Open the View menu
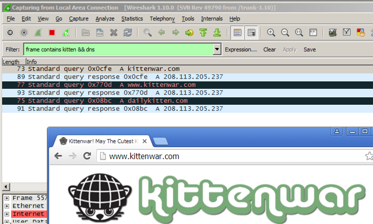 click(x=43, y=18)
